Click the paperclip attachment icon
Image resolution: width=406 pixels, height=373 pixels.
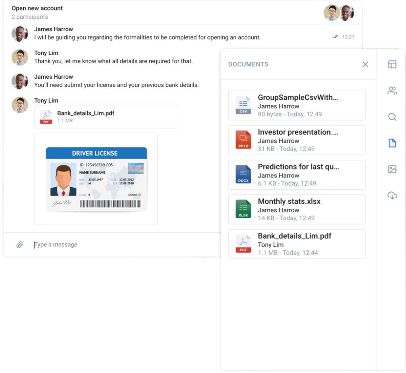pos(20,245)
